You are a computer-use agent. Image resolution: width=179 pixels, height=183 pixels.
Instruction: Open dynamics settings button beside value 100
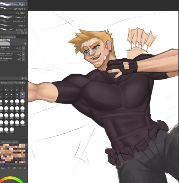pos(23,54)
